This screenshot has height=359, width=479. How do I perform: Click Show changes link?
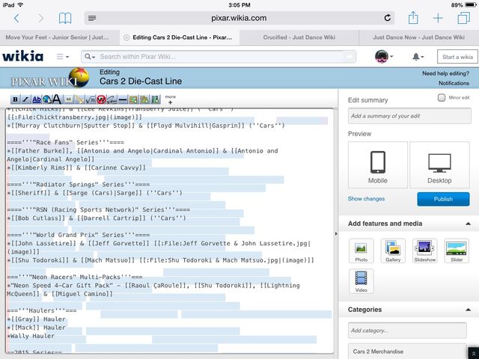tap(366, 199)
